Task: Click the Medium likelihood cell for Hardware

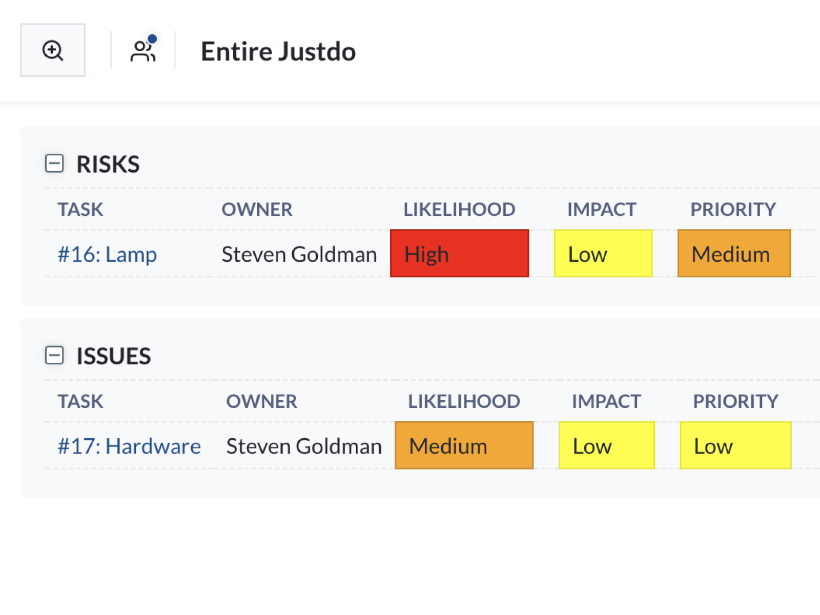Action: click(464, 445)
